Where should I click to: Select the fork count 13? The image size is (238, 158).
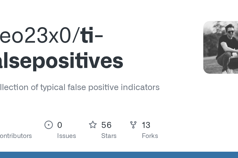pyautogui.click(x=146, y=125)
